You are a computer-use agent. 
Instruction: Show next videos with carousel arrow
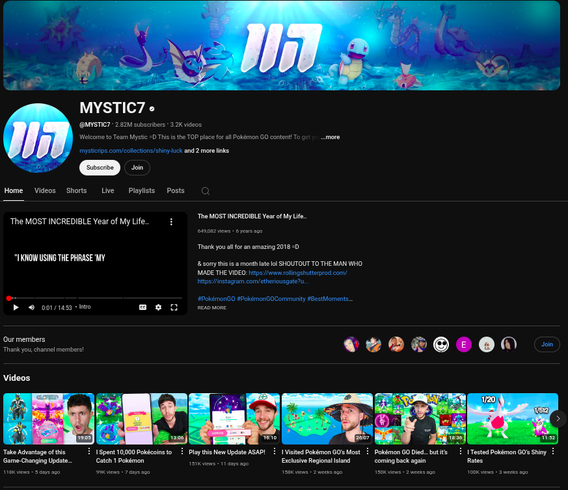tap(558, 419)
